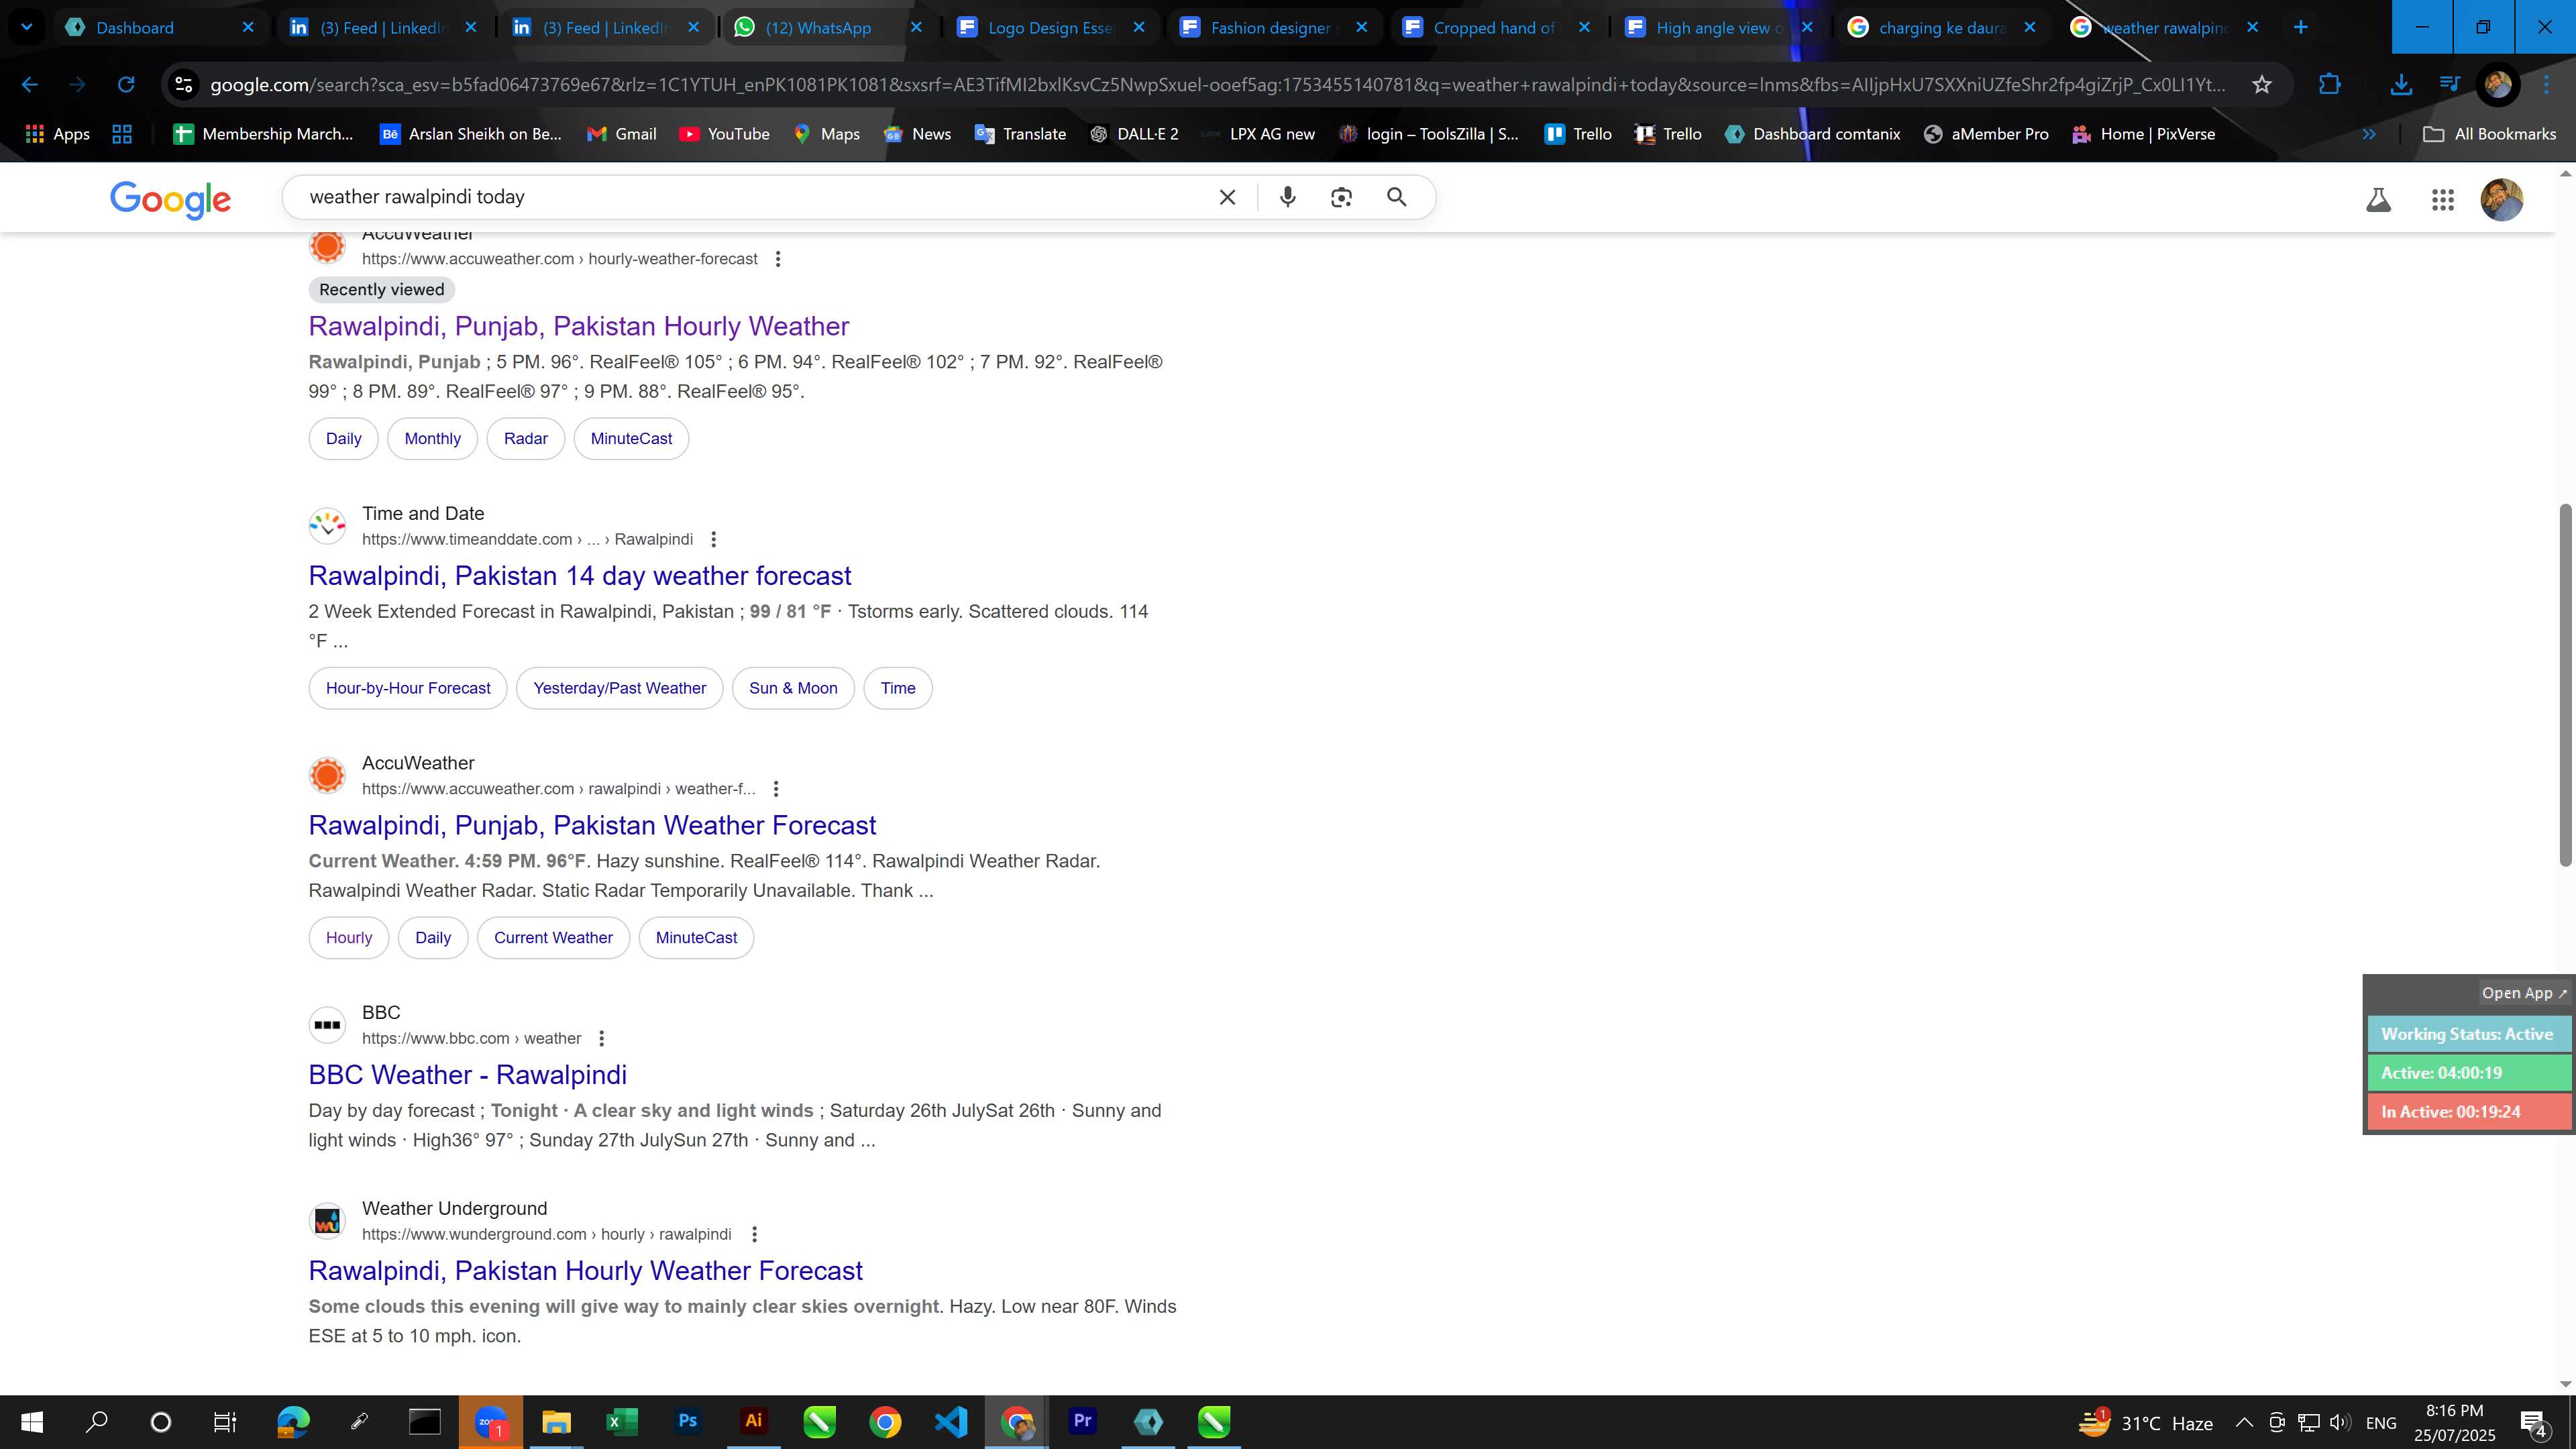The width and height of the screenshot is (2576, 1449).
Task: Open the media controls icon in toolbar
Action: tap(2449, 85)
